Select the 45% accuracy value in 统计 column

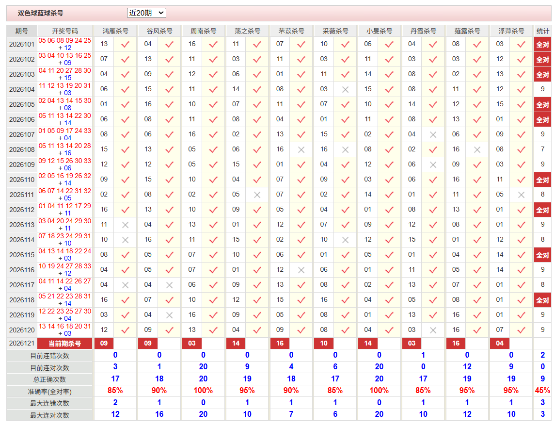tap(543, 391)
